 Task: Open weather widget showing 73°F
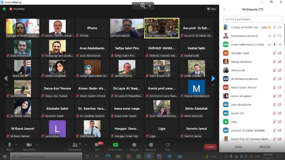(211, 156)
